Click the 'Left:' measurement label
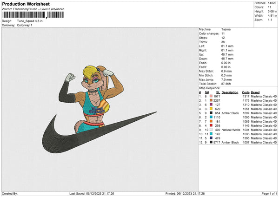The width and height of the screenshot is (279, 197). point(202,46)
